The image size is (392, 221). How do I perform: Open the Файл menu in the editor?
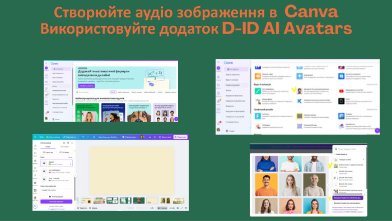click(41, 137)
